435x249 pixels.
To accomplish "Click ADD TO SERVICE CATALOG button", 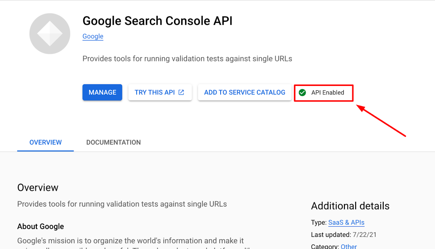I will (245, 92).
